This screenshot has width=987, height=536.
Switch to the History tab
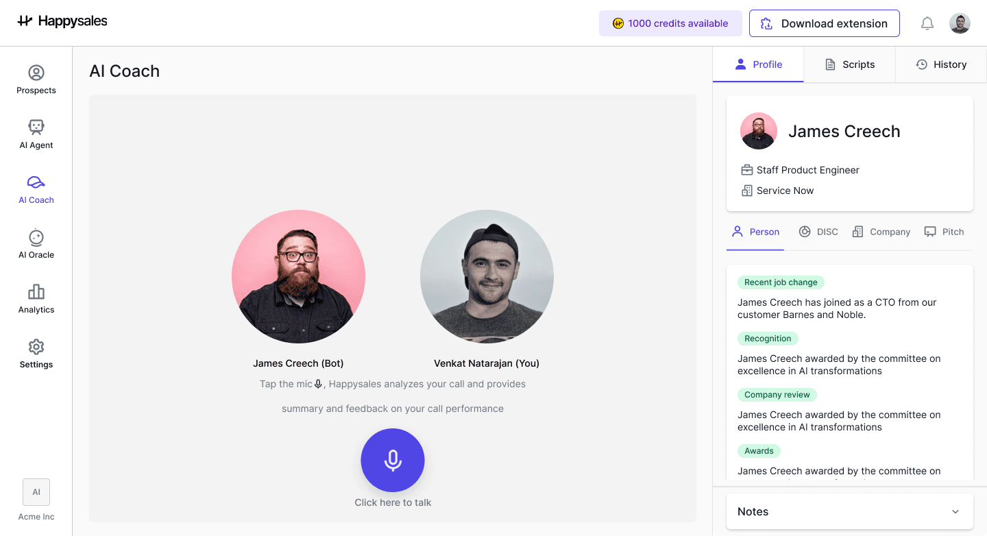[x=941, y=64]
